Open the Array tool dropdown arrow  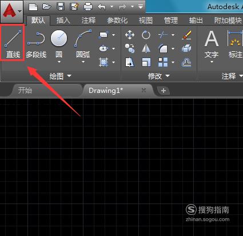[173, 62]
